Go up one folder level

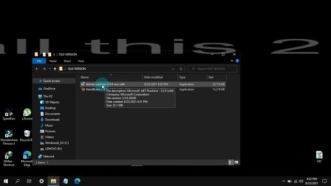click(x=55, y=69)
